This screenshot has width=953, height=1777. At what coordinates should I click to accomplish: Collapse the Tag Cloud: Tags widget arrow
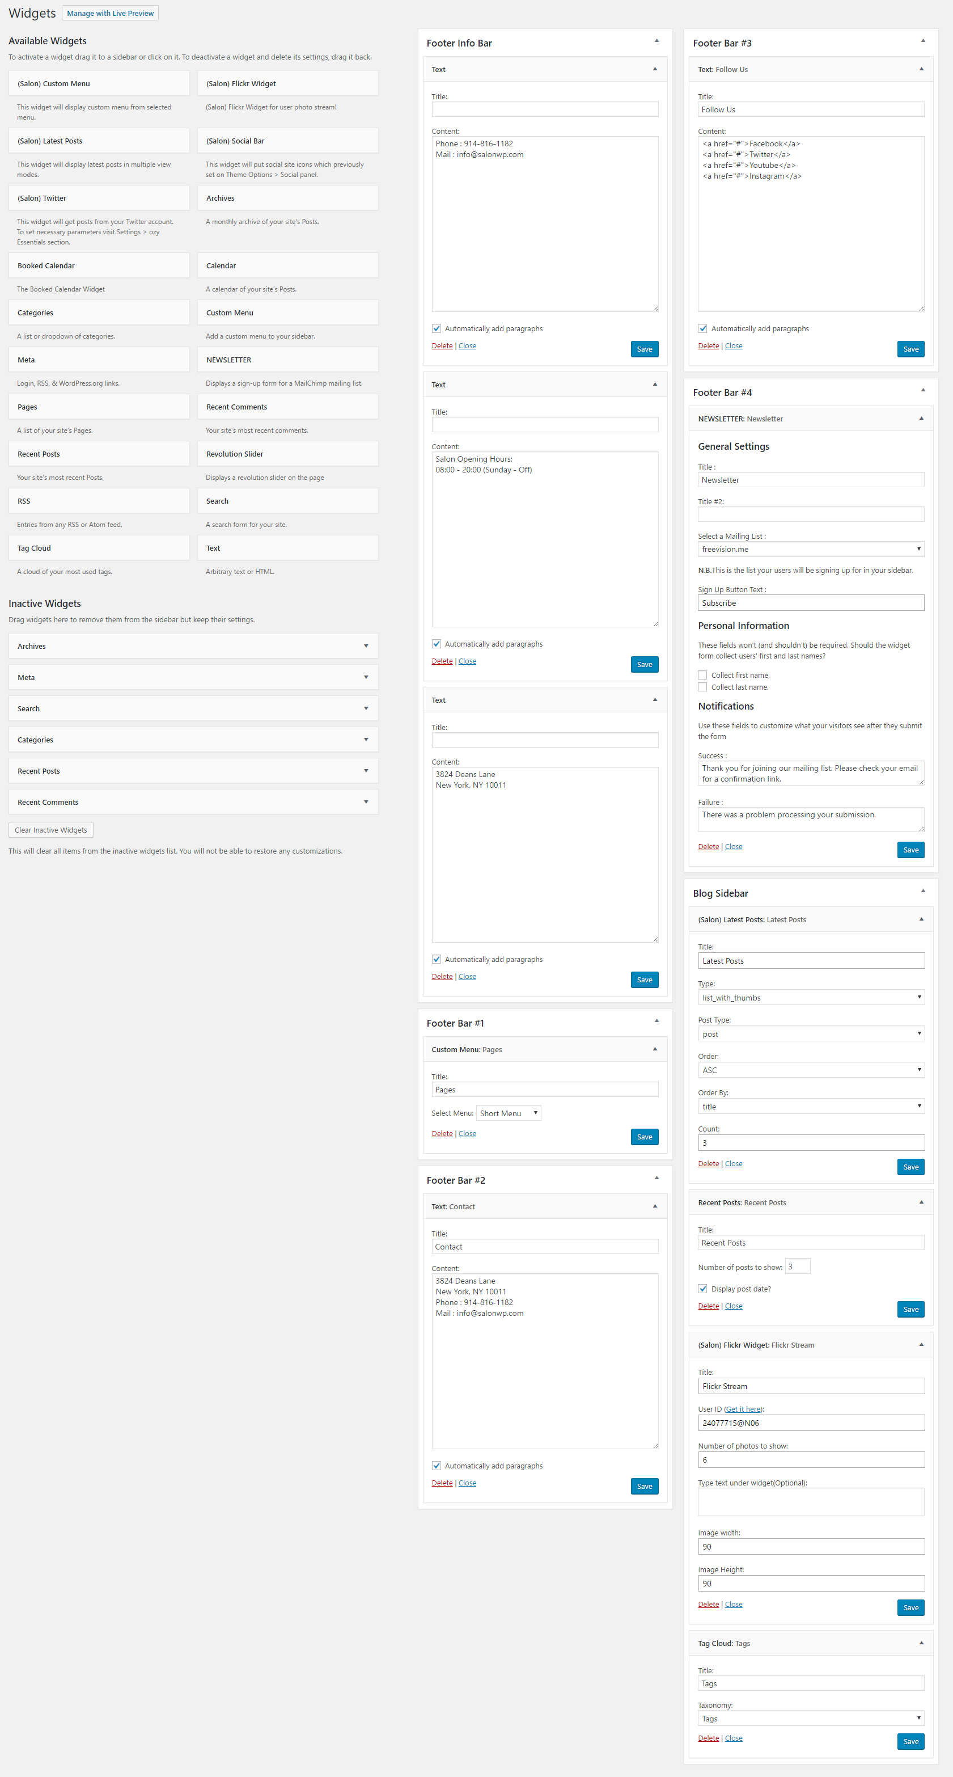[x=921, y=1643]
